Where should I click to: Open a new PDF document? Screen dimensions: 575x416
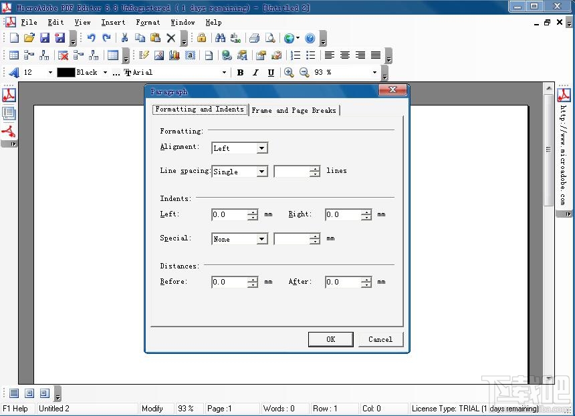tap(13, 38)
